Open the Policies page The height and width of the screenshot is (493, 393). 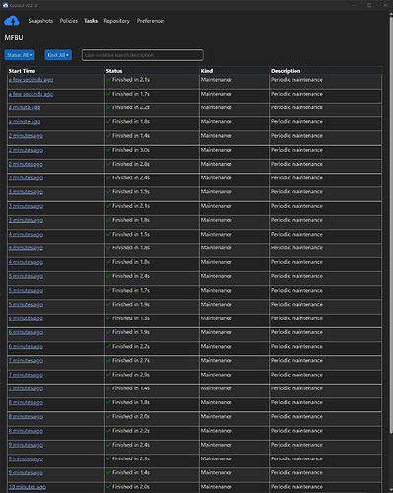pyautogui.click(x=69, y=21)
